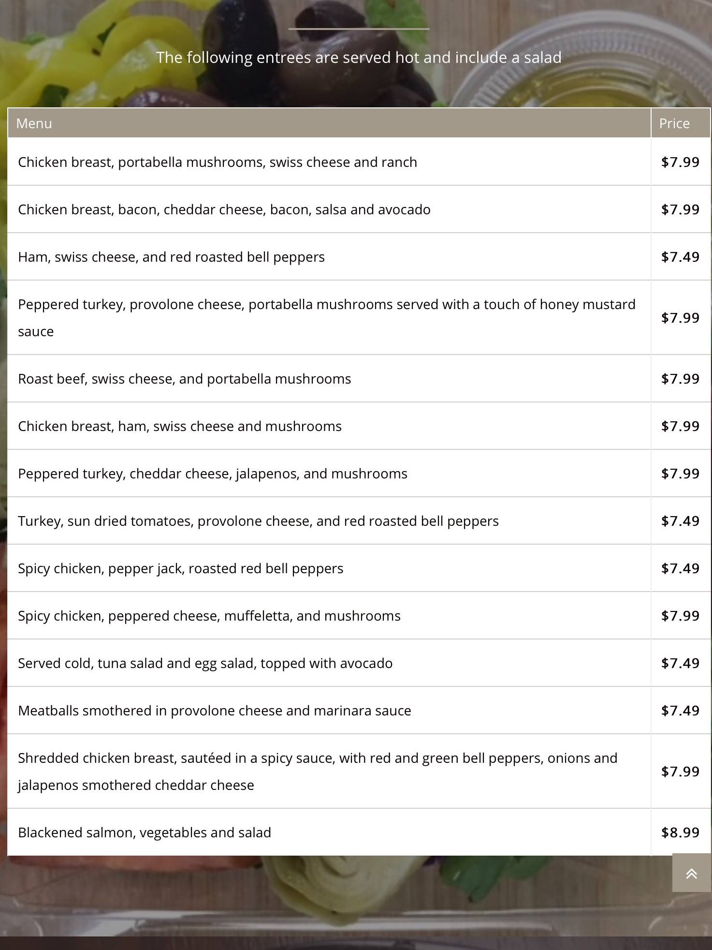This screenshot has width=712, height=950.
Task: Select chicken breast, ham, swiss cheese row
Action: (x=180, y=426)
